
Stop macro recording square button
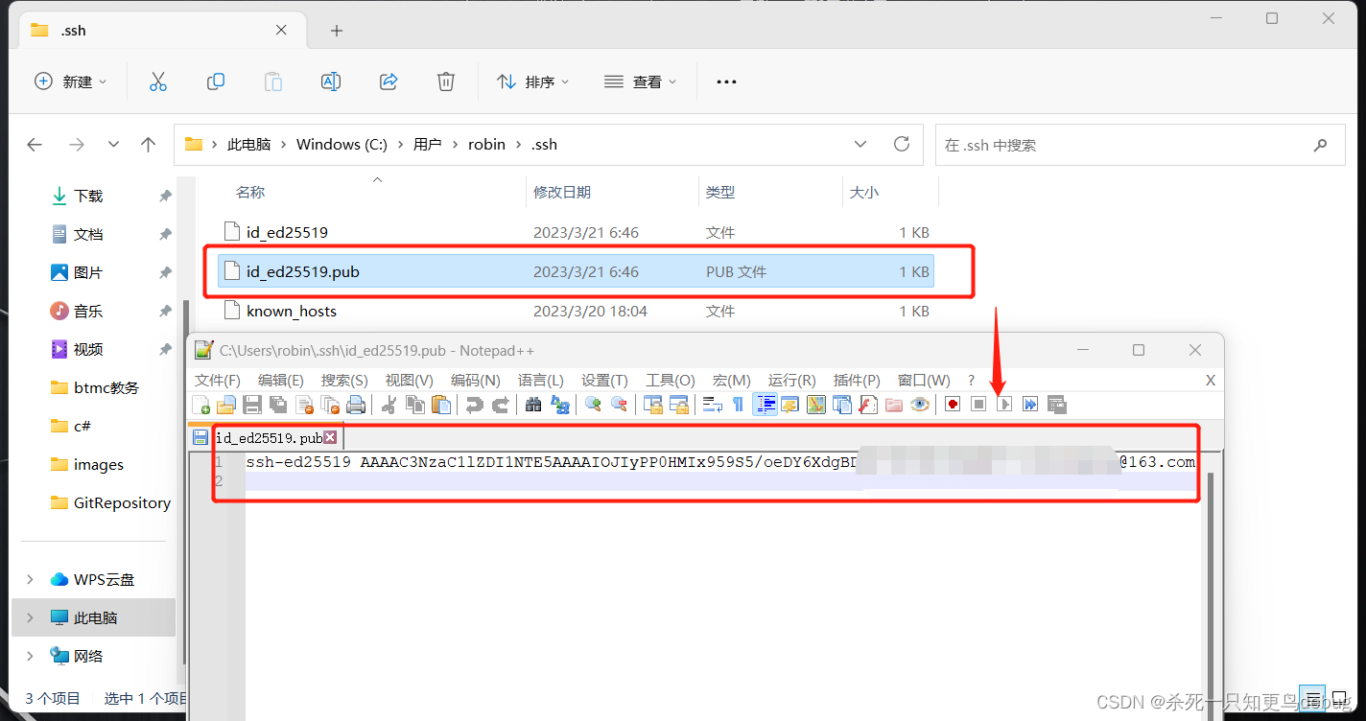pos(977,405)
